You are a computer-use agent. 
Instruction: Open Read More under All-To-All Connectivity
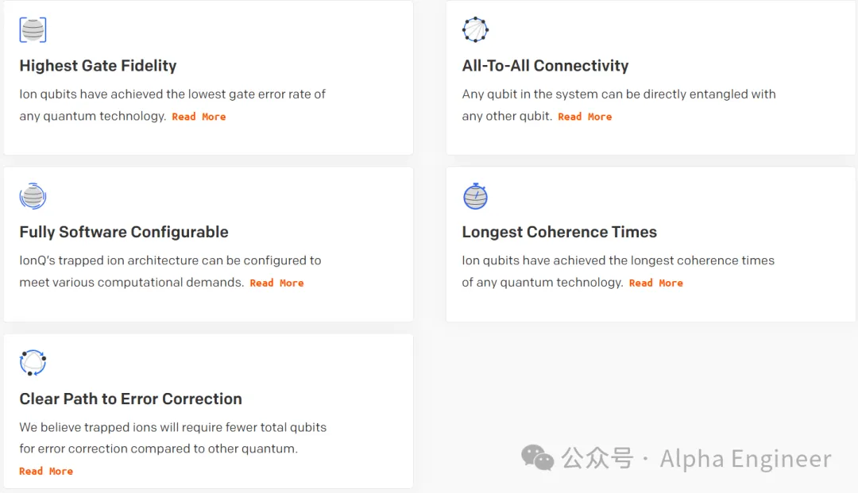585,117
